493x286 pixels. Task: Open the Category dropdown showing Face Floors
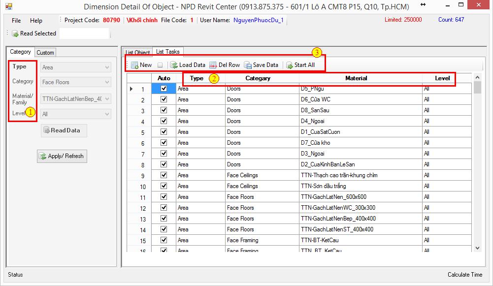(x=76, y=82)
